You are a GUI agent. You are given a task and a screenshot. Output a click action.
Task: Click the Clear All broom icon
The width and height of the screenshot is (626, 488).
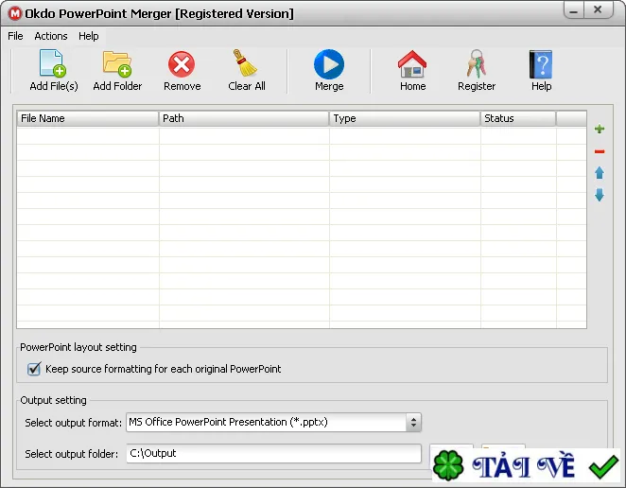(x=244, y=62)
